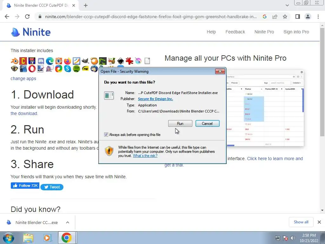This screenshot has height=244, width=325.
Task: Click the Greenshot icon
Action: (103, 61)
